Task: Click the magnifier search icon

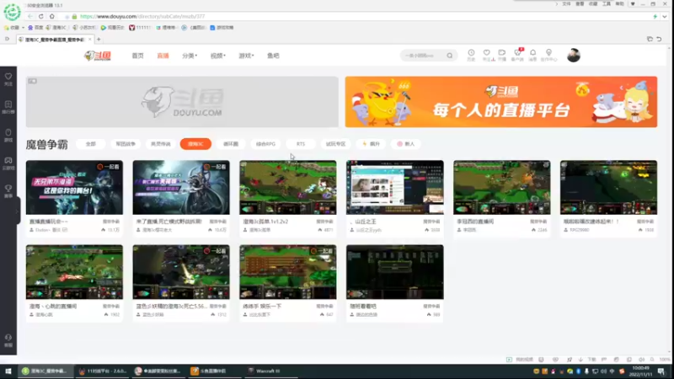Action: tap(450, 56)
